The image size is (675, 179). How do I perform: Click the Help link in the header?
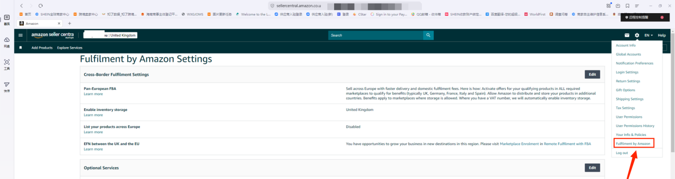coord(662,35)
